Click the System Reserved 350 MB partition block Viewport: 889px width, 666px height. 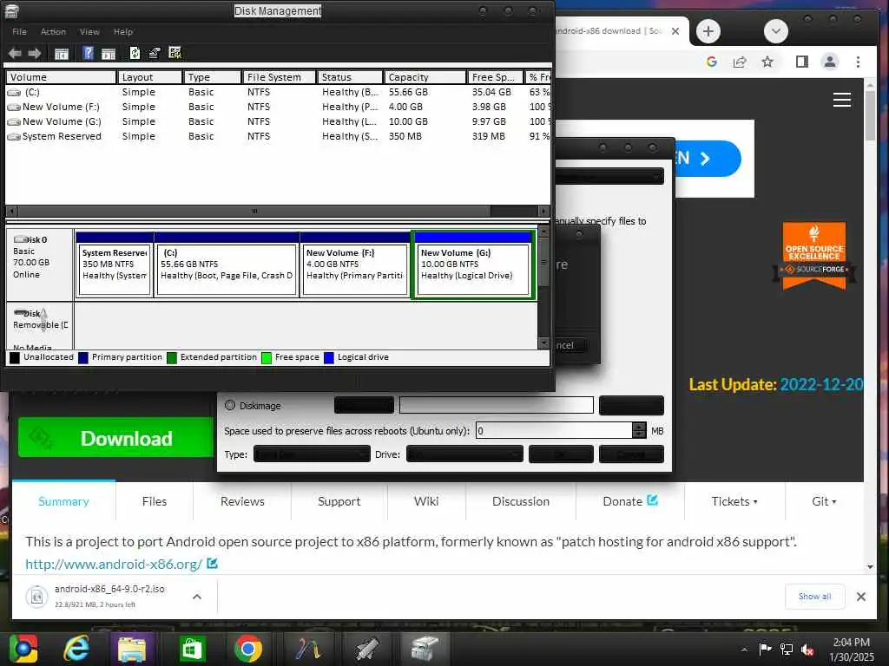pyautogui.click(x=115, y=264)
